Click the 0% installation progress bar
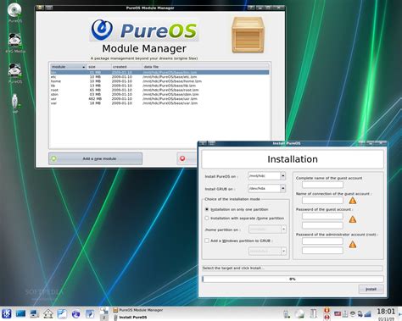This screenshot has width=402, height=321. click(293, 279)
